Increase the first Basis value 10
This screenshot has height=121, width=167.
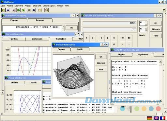(146, 22)
